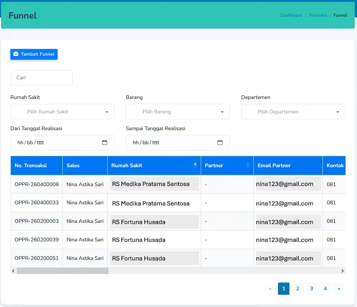Click RS Medika Pratama Sentosa in row OPPR-260400008
Viewport: 357px width, 307px height.
point(151,184)
